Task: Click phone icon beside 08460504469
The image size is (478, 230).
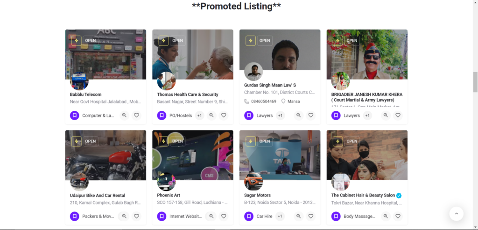Action: click(x=246, y=101)
